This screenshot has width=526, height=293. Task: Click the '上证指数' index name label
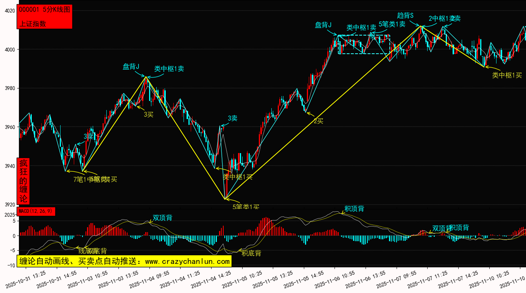[33, 23]
